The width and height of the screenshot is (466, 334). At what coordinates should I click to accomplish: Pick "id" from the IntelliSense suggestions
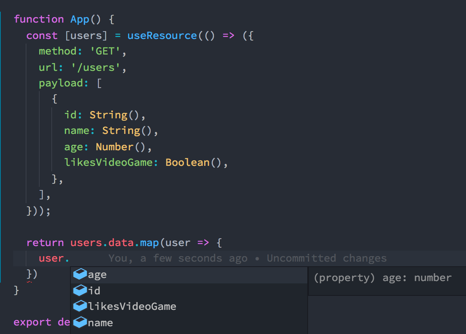click(x=95, y=290)
